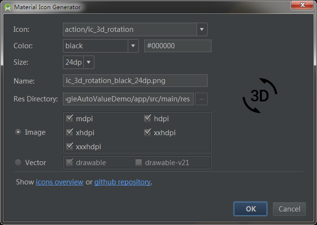317x225 pixels.
Task: Toggle the hdpi checkbox
Action: click(148, 118)
